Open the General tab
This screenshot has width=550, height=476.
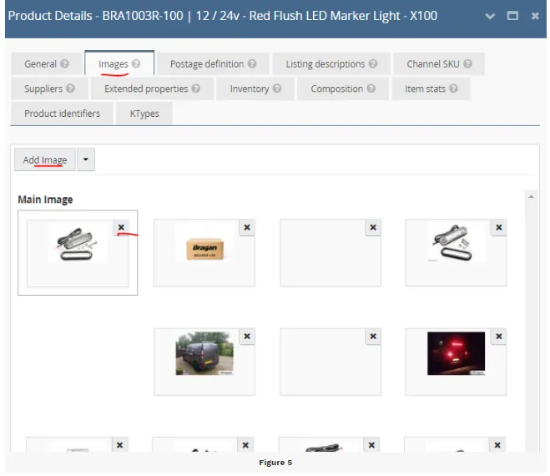47,64
